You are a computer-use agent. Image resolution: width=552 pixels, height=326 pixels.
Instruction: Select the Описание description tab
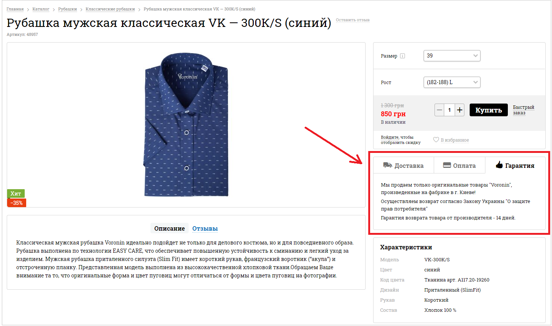[x=170, y=228]
